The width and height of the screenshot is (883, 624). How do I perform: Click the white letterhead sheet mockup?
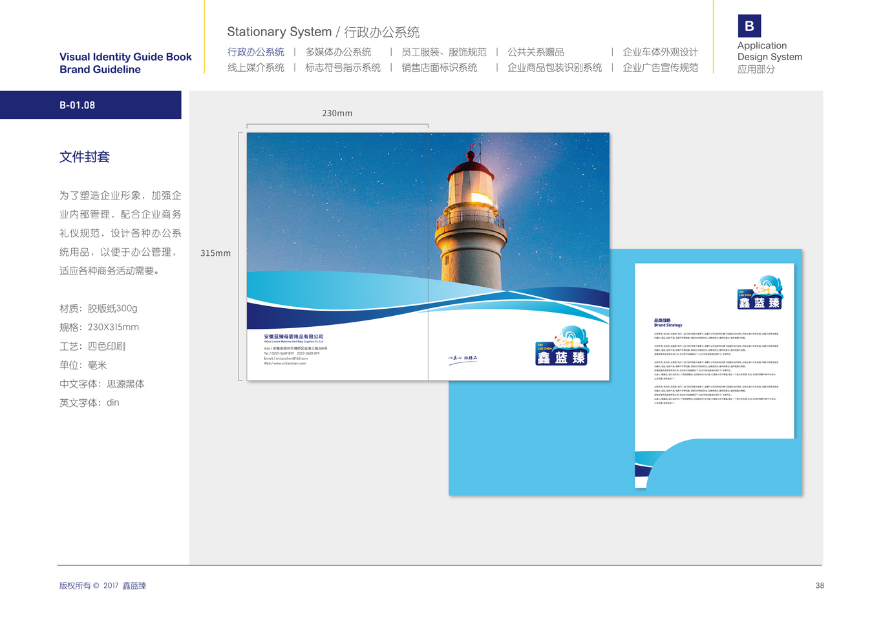[x=714, y=375]
